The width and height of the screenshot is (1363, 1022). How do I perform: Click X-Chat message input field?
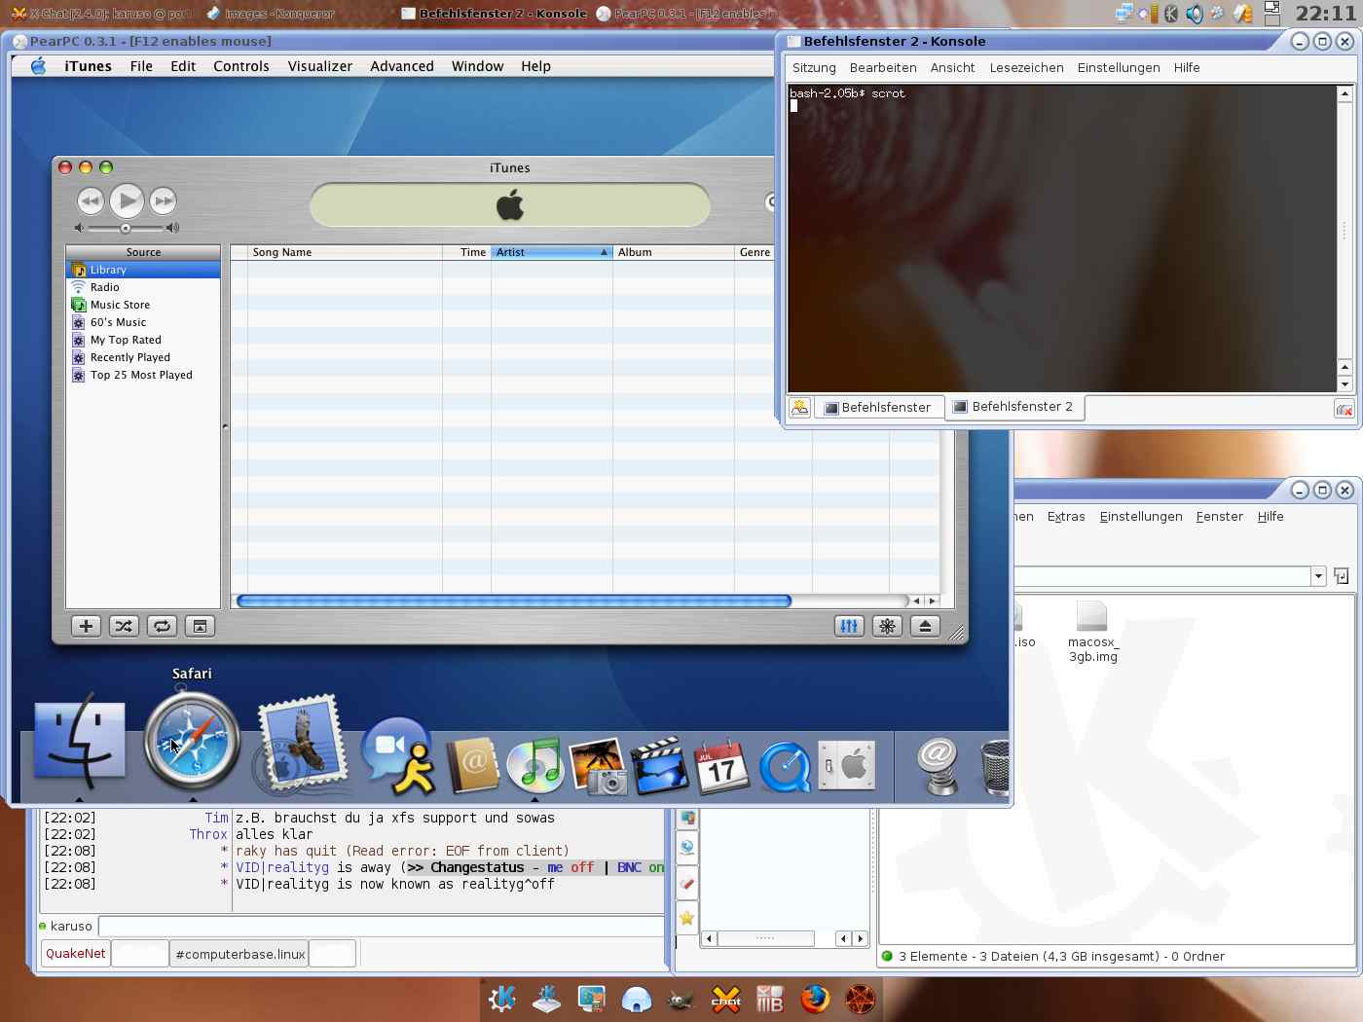tap(382, 926)
